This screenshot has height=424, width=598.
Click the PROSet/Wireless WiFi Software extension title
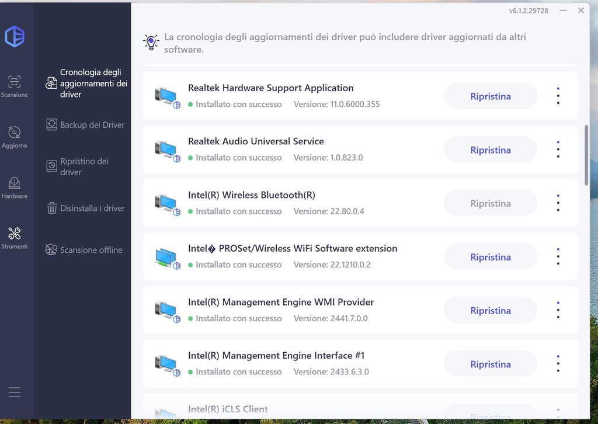tap(293, 248)
